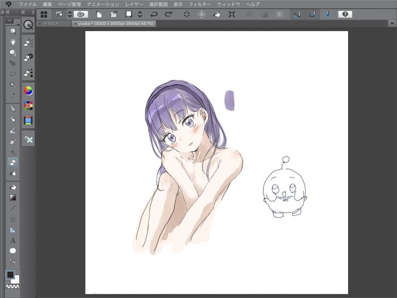Create a new document
Viewport: 397px width, 298px height.
99,15
